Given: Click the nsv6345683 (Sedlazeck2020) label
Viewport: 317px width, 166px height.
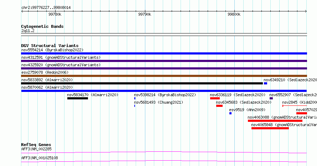Looking at the screenshot, I should pos(244,102).
